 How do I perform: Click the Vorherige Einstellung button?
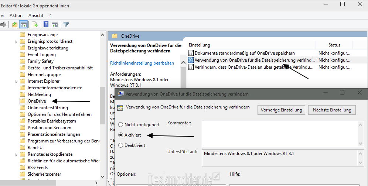(282, 110)
